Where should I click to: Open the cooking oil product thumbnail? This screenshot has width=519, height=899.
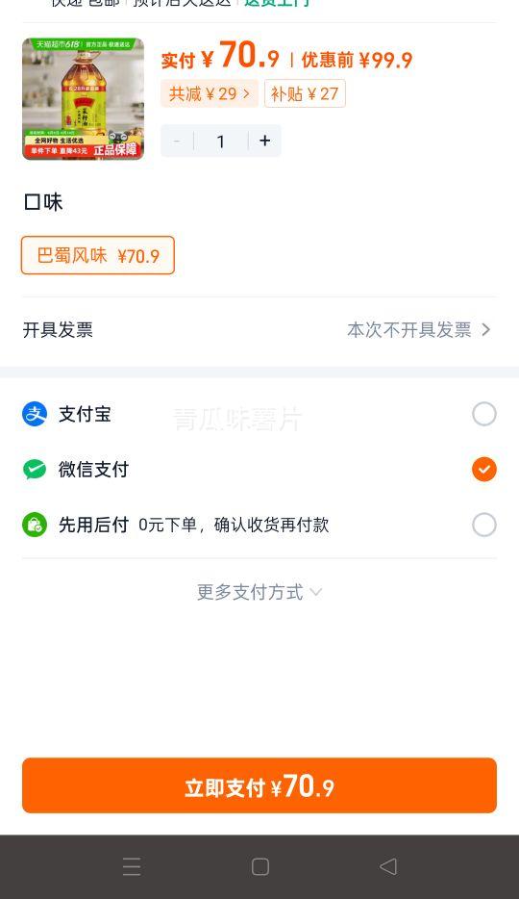83,98
